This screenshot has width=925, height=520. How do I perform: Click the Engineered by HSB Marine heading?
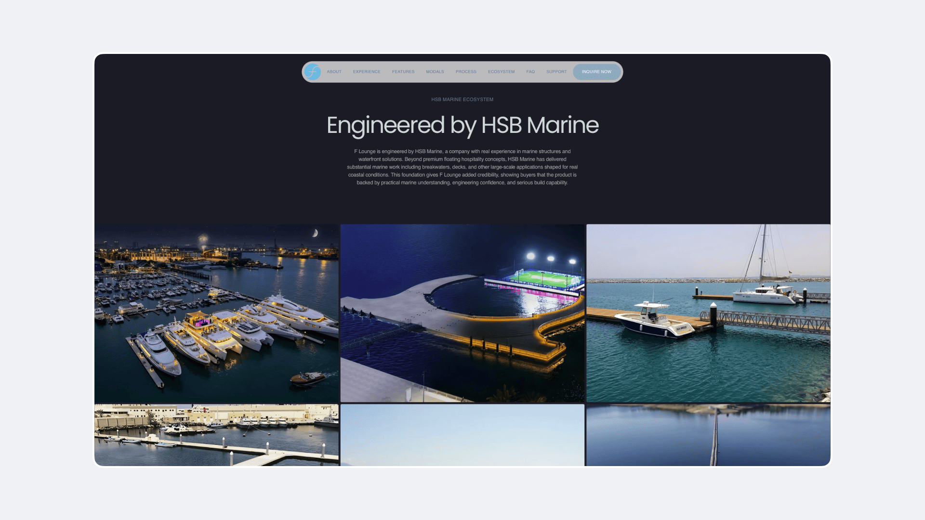click(462, 125)
